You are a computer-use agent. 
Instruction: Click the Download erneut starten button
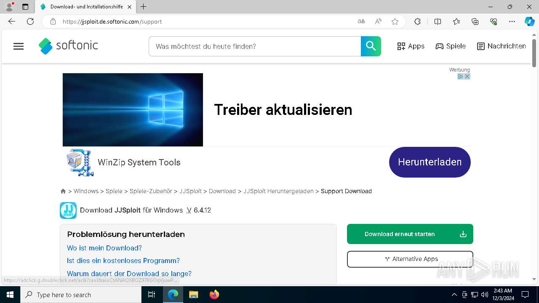tap(410, 234)
